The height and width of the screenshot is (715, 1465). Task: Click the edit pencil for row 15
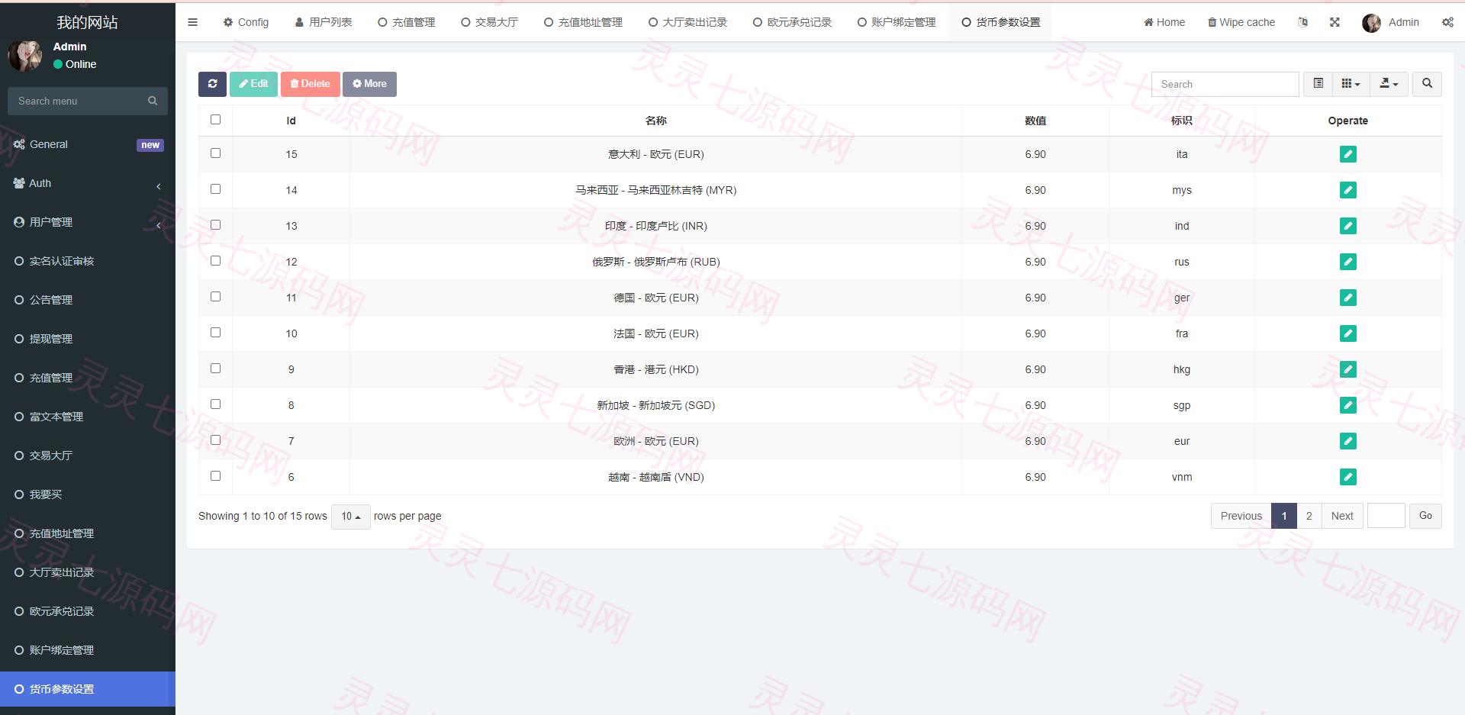pyautogui.click(x=1347, y=154)
